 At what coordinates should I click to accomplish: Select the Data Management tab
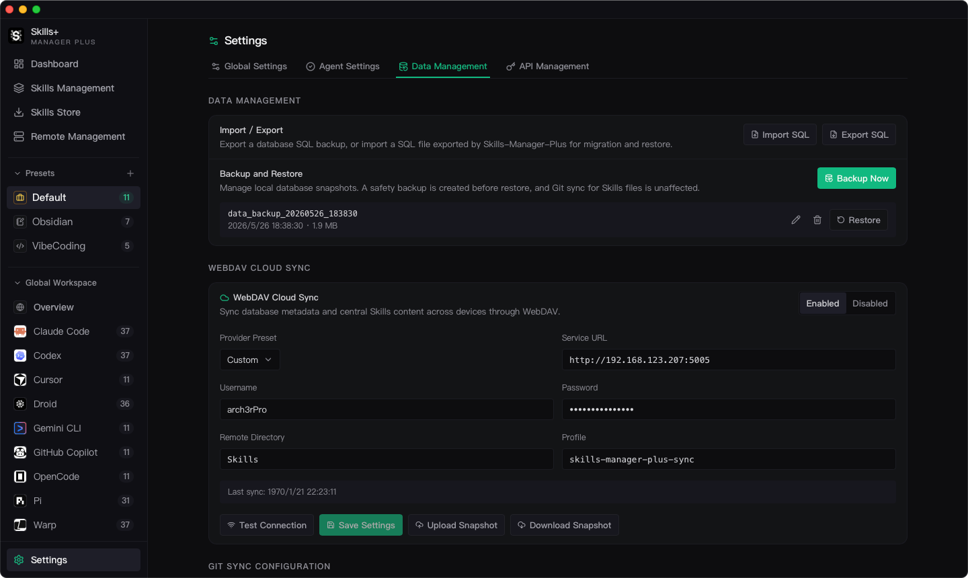coord(443,67)
